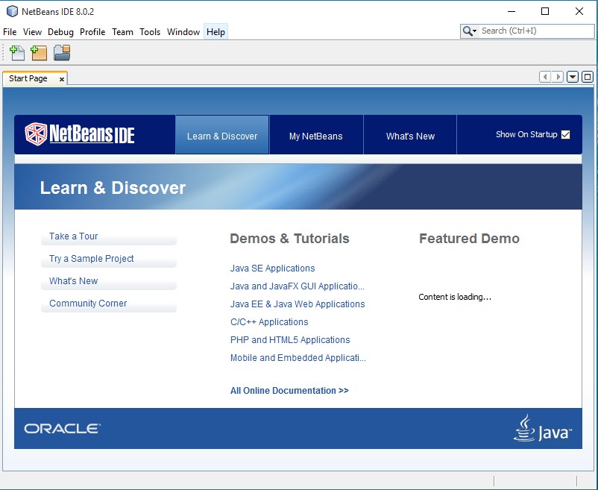Open the Java SE Applications tutorial link
This screenshot has width=598, height=490.
[273, 267]
